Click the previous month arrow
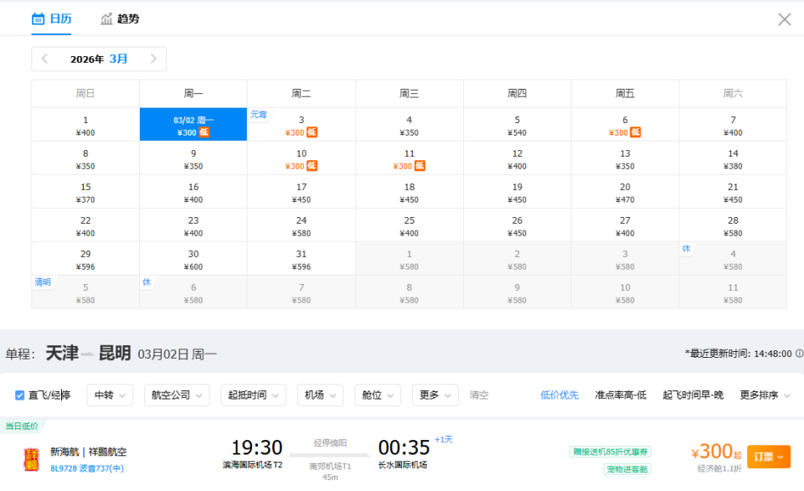 tap(44, 59)
